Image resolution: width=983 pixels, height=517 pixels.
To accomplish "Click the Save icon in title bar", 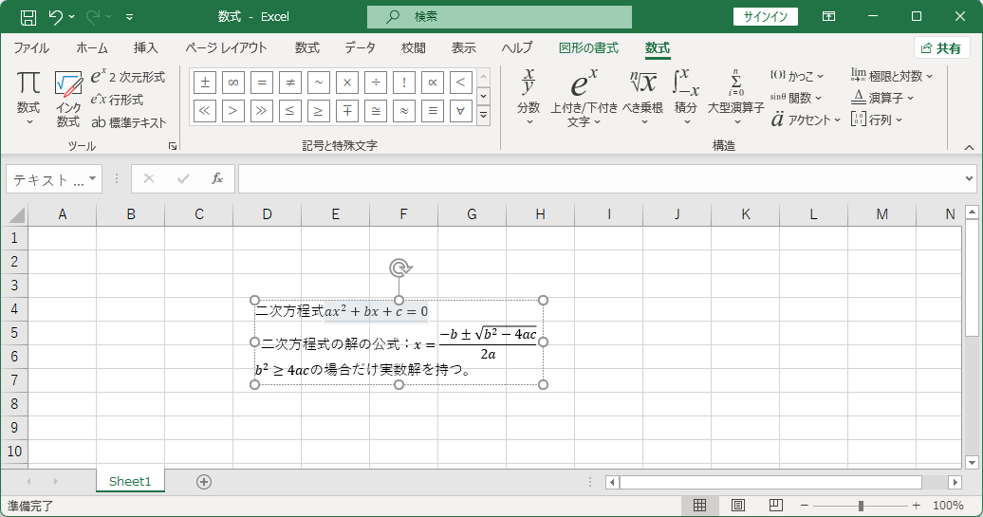I will point(28,17).
